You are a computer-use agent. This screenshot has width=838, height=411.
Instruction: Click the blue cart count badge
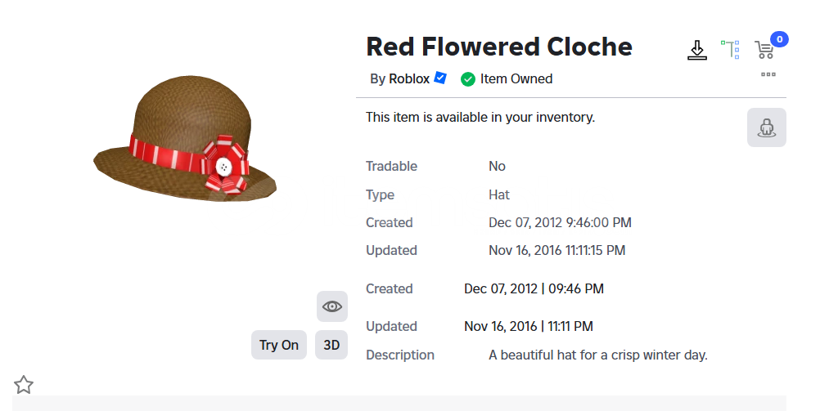pyautogui.click(x=779, y=39)
